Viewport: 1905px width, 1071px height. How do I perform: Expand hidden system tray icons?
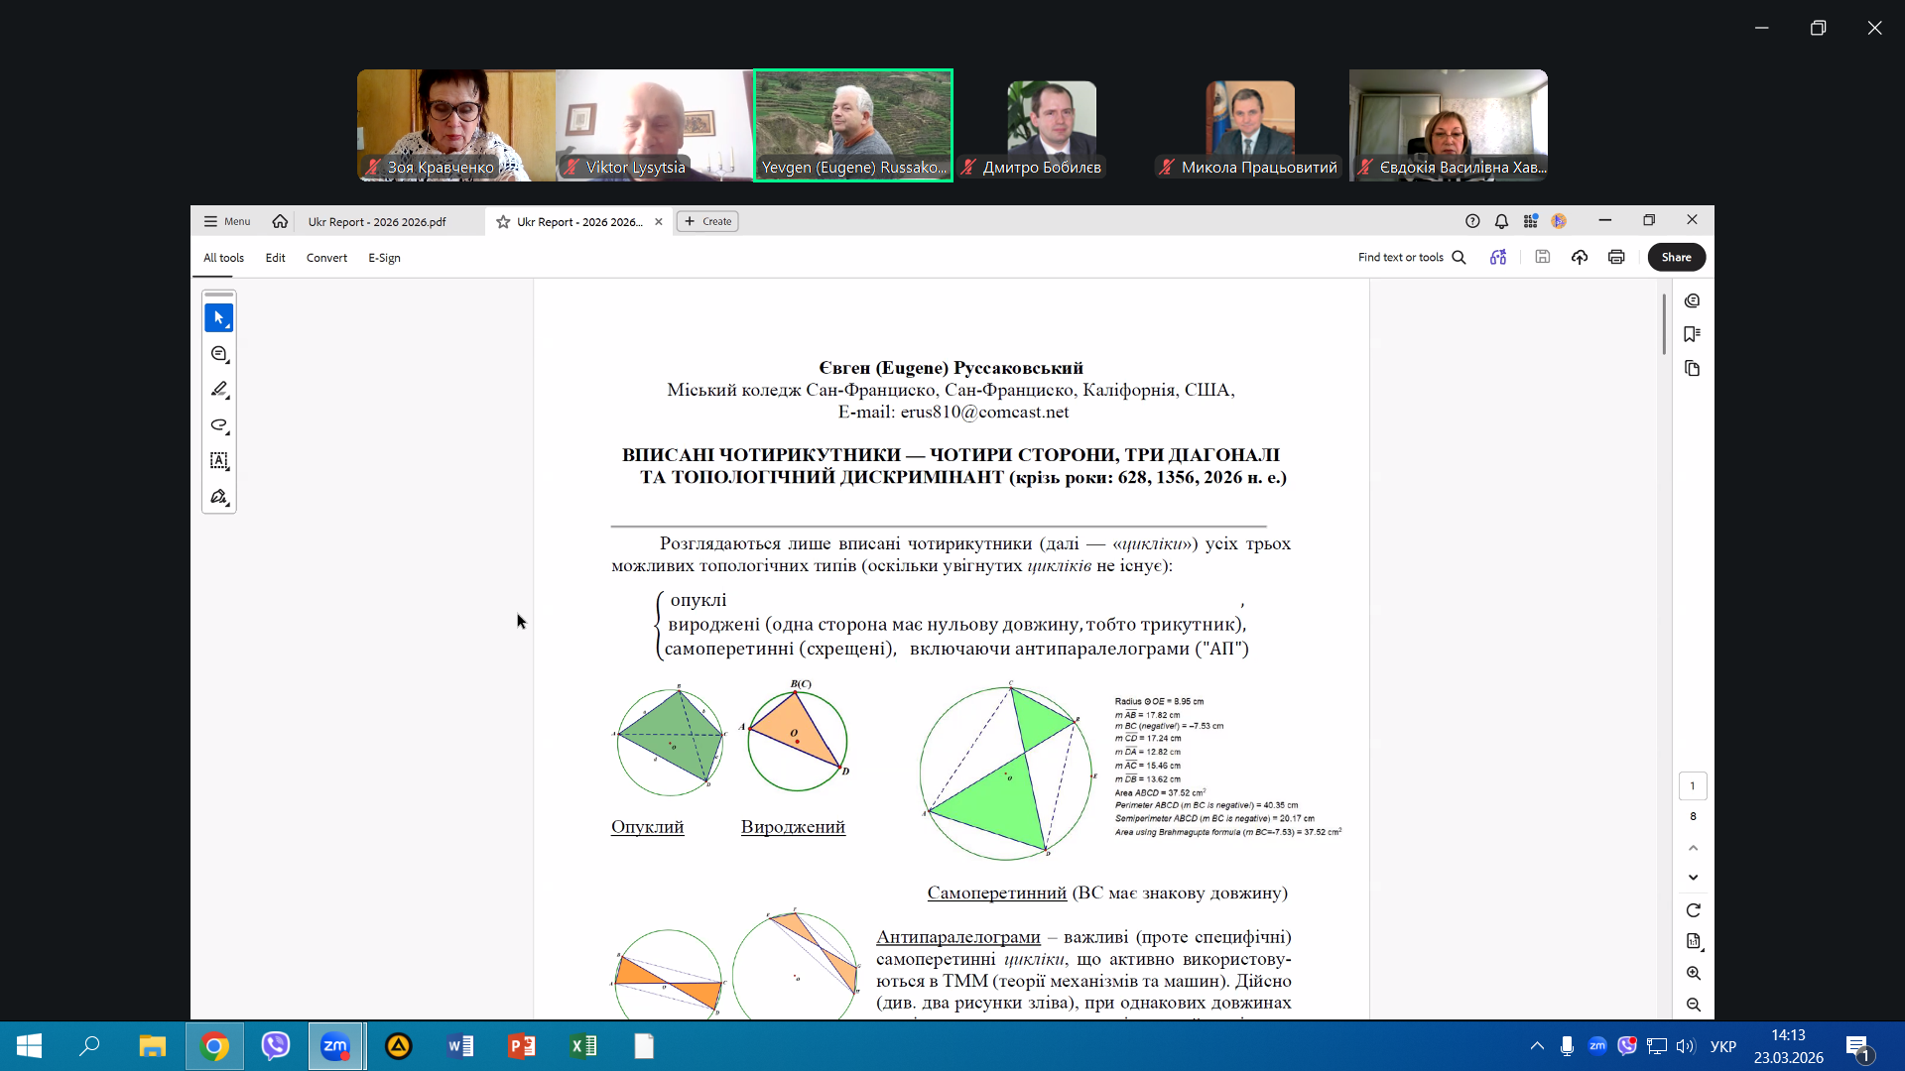[1537, 1046]
